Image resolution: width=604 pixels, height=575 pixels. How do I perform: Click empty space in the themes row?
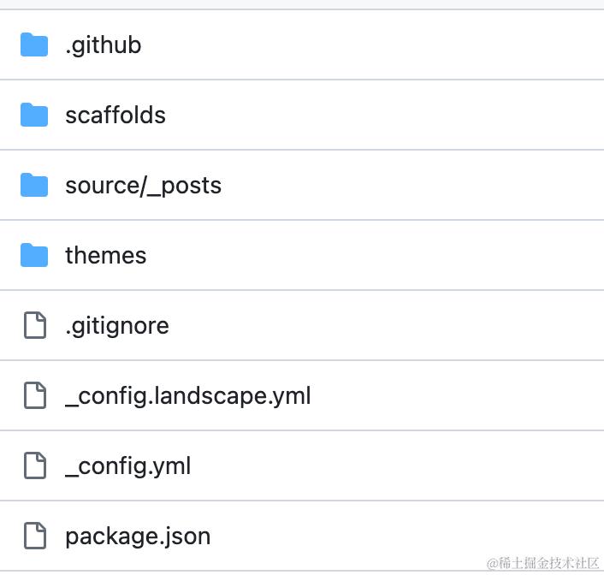pos(385,255)
